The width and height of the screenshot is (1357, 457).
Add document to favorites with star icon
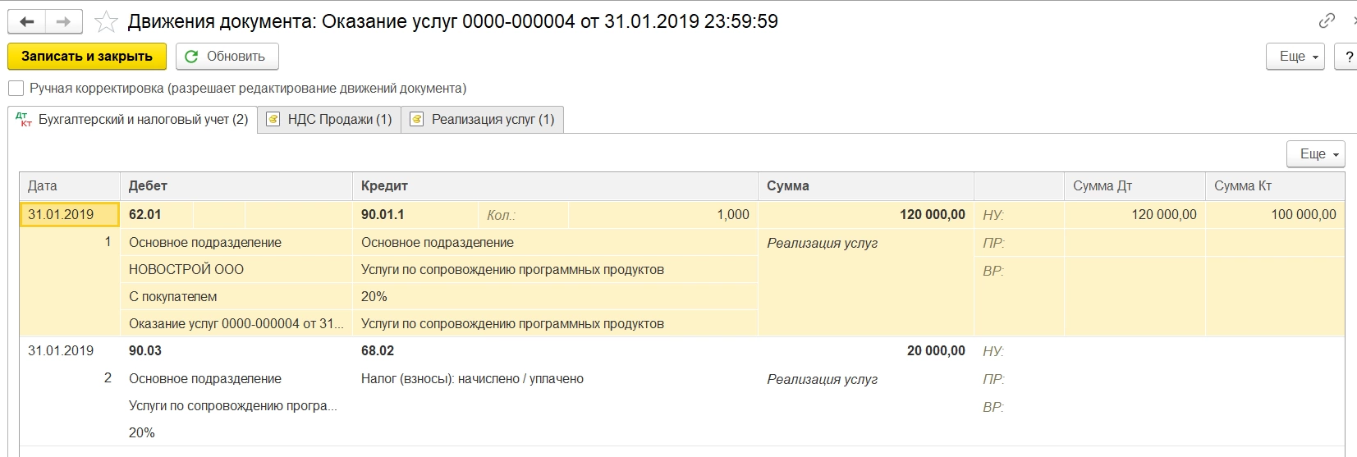tap(106, 22)
